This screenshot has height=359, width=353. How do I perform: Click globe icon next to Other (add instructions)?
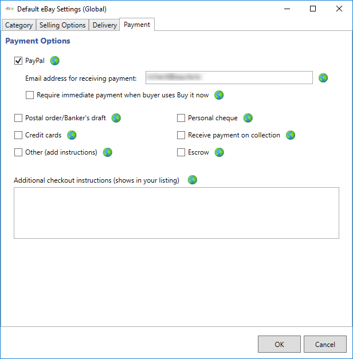(x=107, y=152)
